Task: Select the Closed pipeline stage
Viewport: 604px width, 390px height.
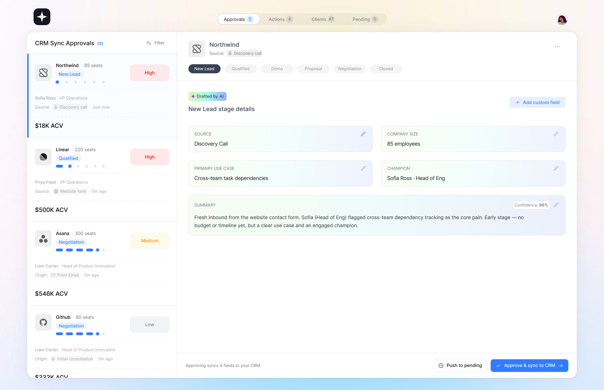Action: (x=386, y=69)
